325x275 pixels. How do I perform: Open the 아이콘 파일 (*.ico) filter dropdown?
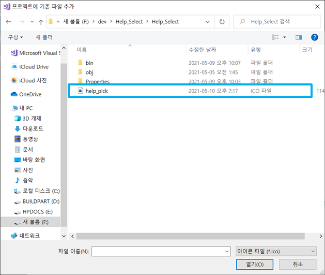click(276, 251)
